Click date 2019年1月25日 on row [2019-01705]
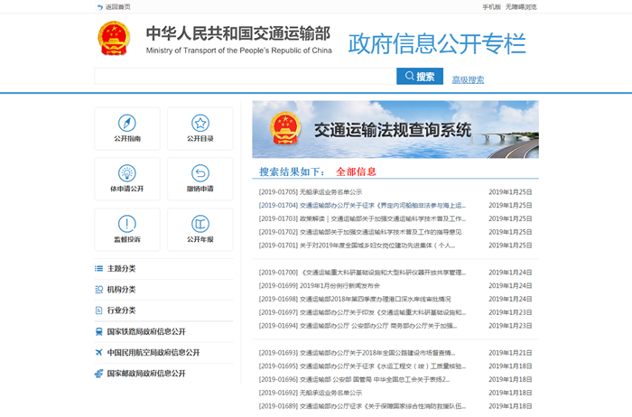This screenshot has height=417, width=632. [510, 192]
